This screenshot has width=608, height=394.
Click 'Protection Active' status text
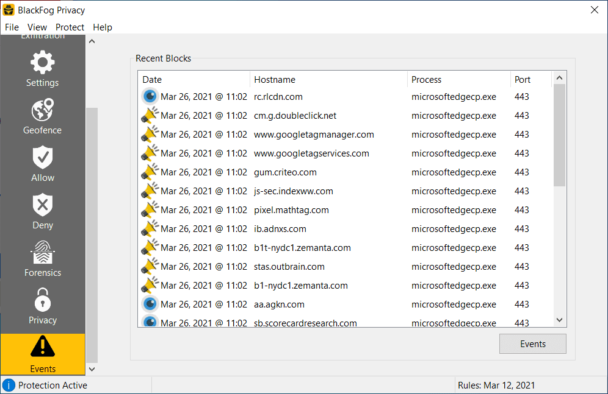(x=52, y=385)
